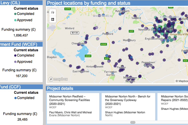Click the light purple marker south of Pensford
This screenshot has width=188, height=125.
(x=98, y=39)
